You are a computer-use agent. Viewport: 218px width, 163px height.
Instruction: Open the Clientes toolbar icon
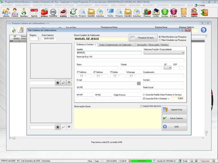[x=6, y=12]
